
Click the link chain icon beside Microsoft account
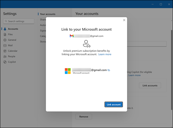pos(109,70)
